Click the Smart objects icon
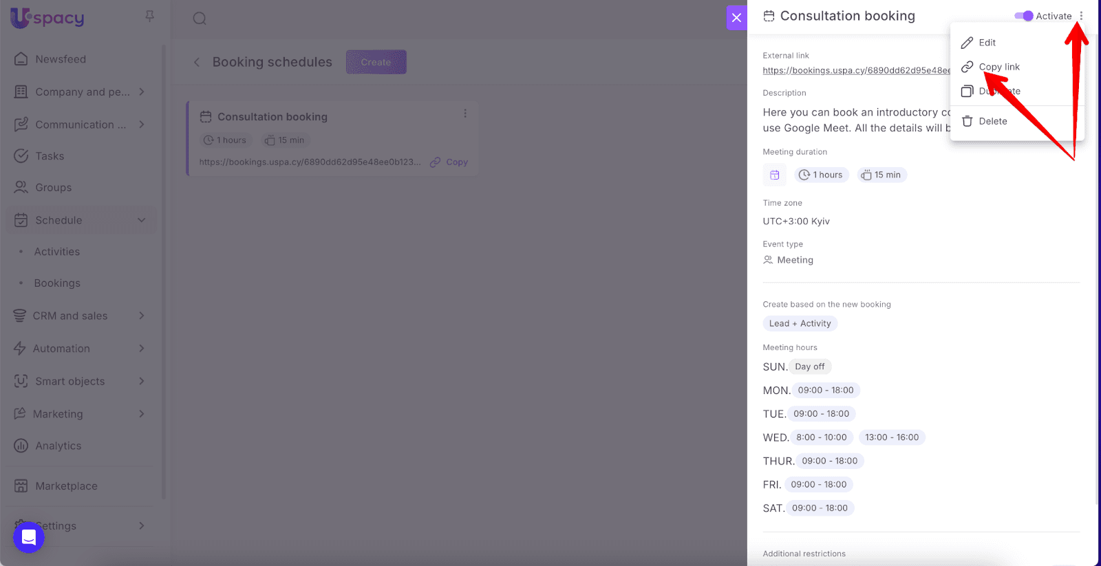Screen dimensions: 1101x566 point(21,381)
